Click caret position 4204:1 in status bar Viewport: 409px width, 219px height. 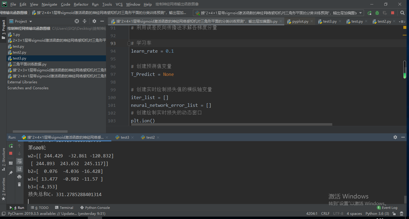[312, 214]
